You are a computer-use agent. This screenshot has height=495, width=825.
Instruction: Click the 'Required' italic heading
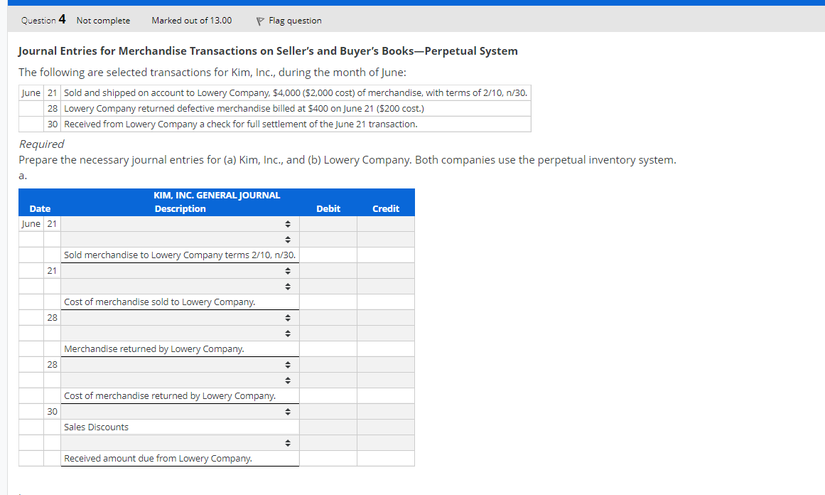click(41, 144)
